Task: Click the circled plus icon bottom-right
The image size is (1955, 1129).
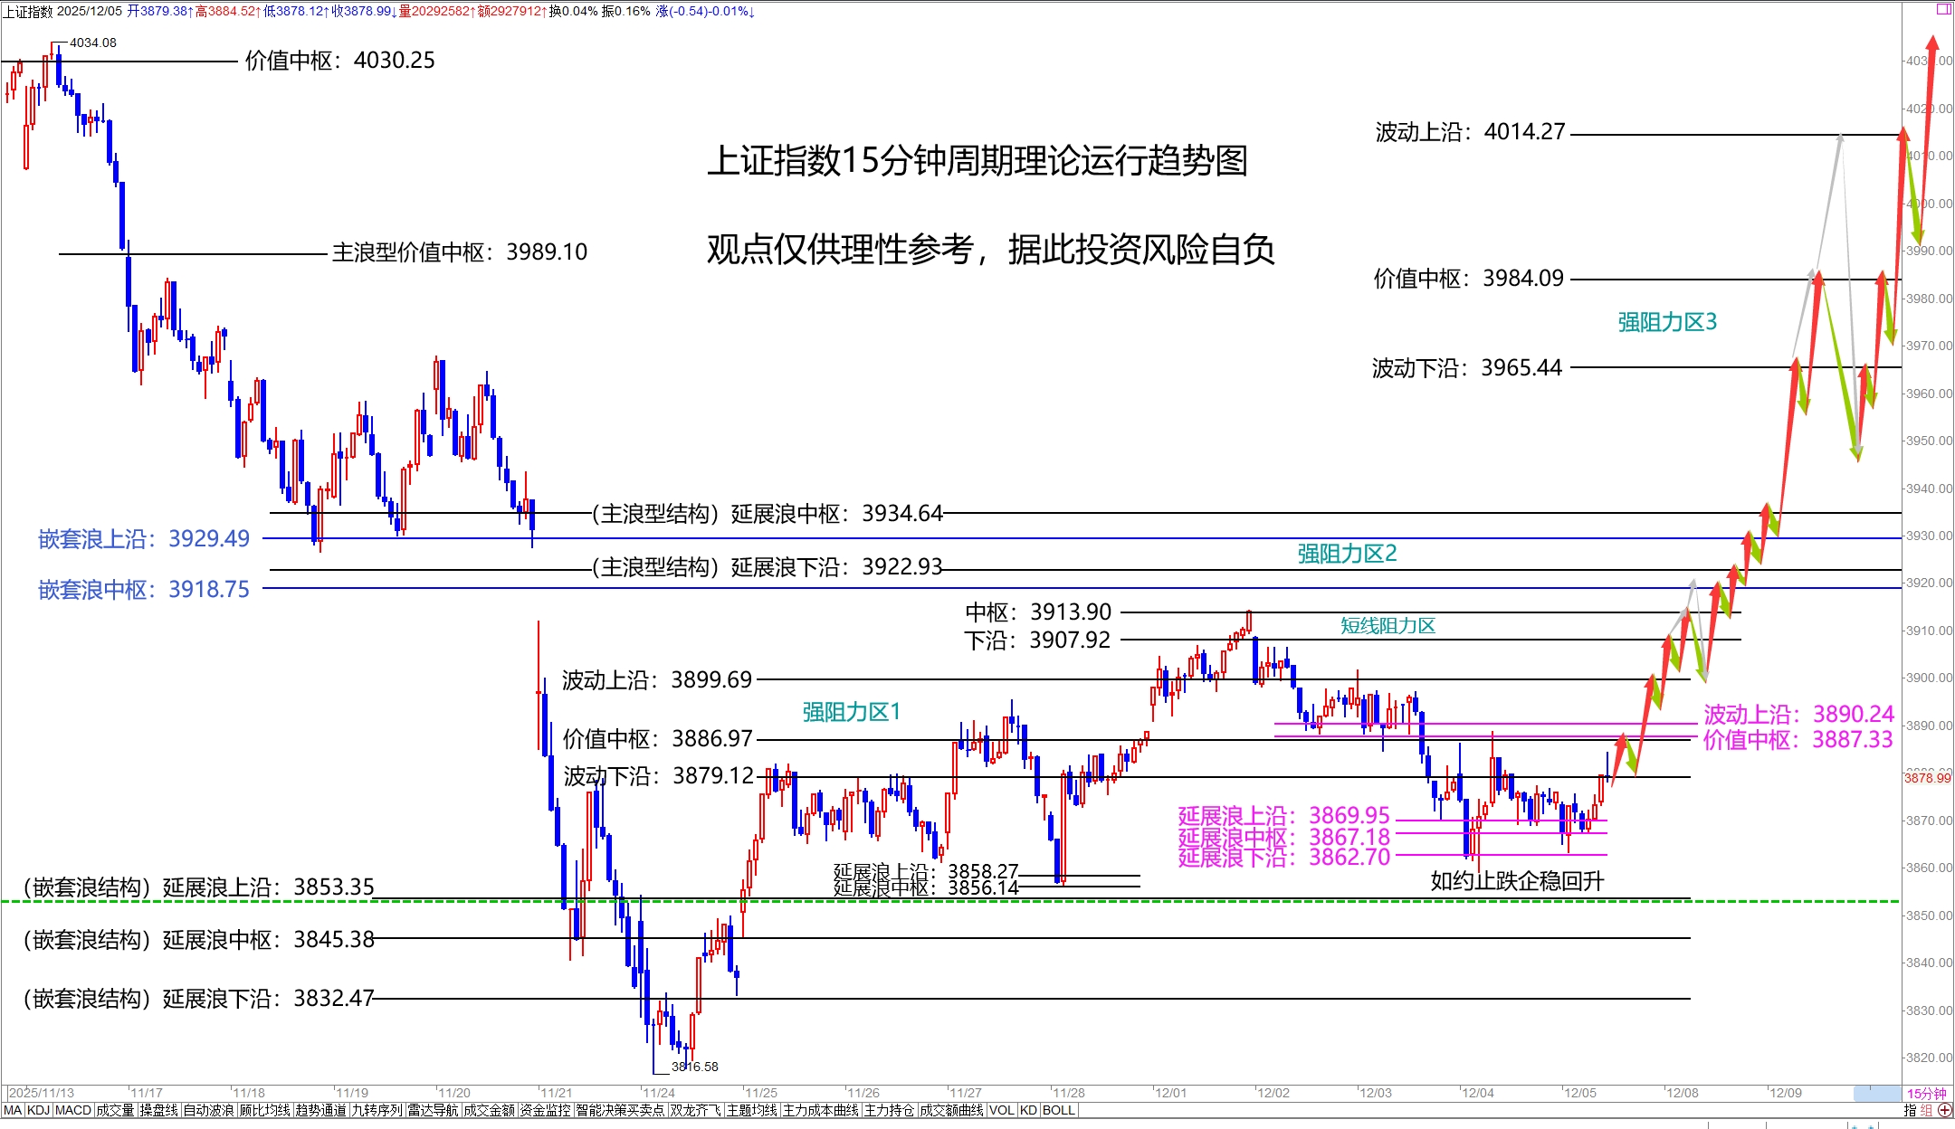Action: pos(1944,1110)
